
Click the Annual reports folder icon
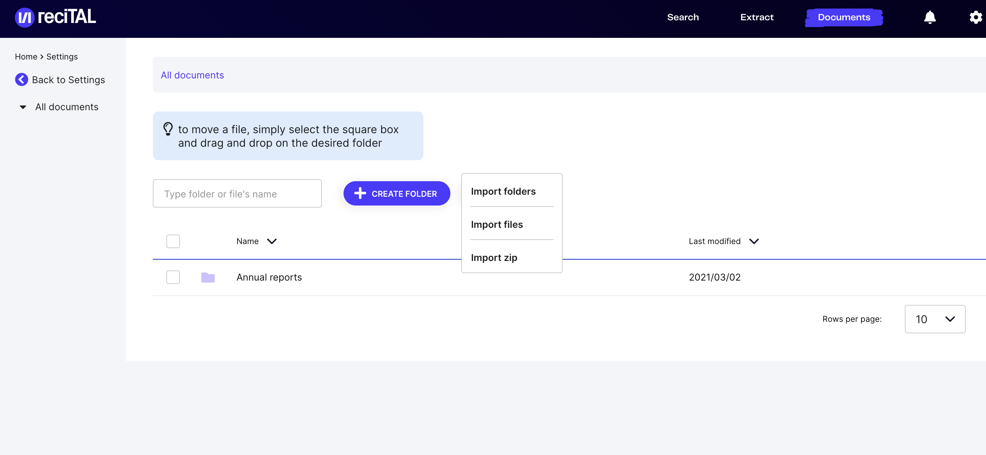tap(208, 278)
